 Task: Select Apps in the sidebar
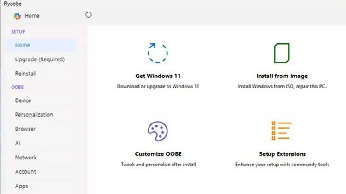(21, 186)
